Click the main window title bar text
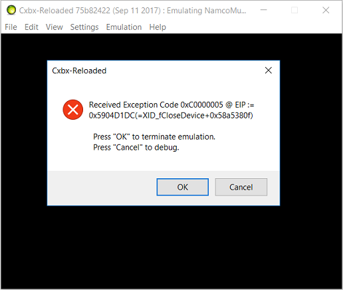 click(x=132, y=11)
